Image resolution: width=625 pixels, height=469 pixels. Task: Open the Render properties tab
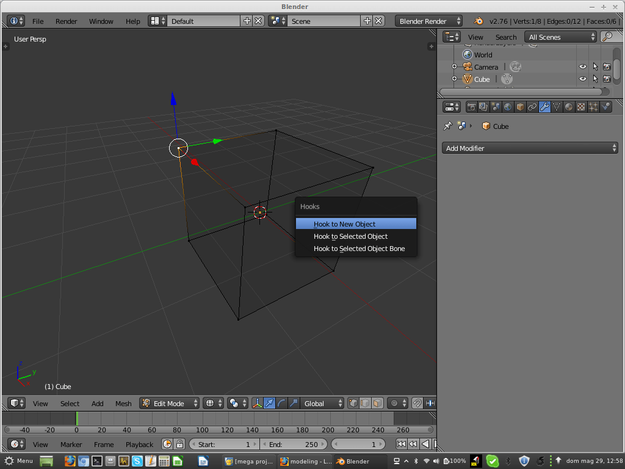(x=472, y=107)
